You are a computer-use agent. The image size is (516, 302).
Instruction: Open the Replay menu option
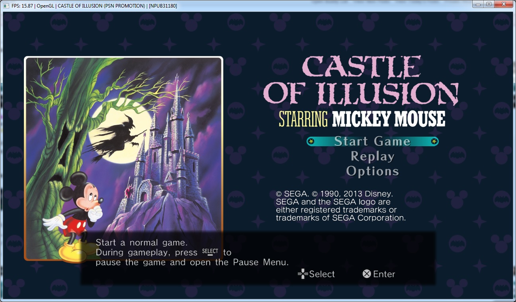373,157
